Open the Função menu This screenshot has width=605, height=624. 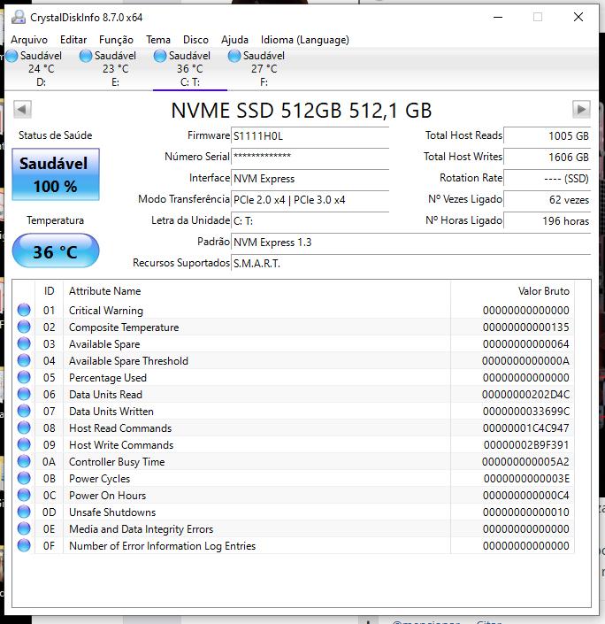tap(116, 40)
